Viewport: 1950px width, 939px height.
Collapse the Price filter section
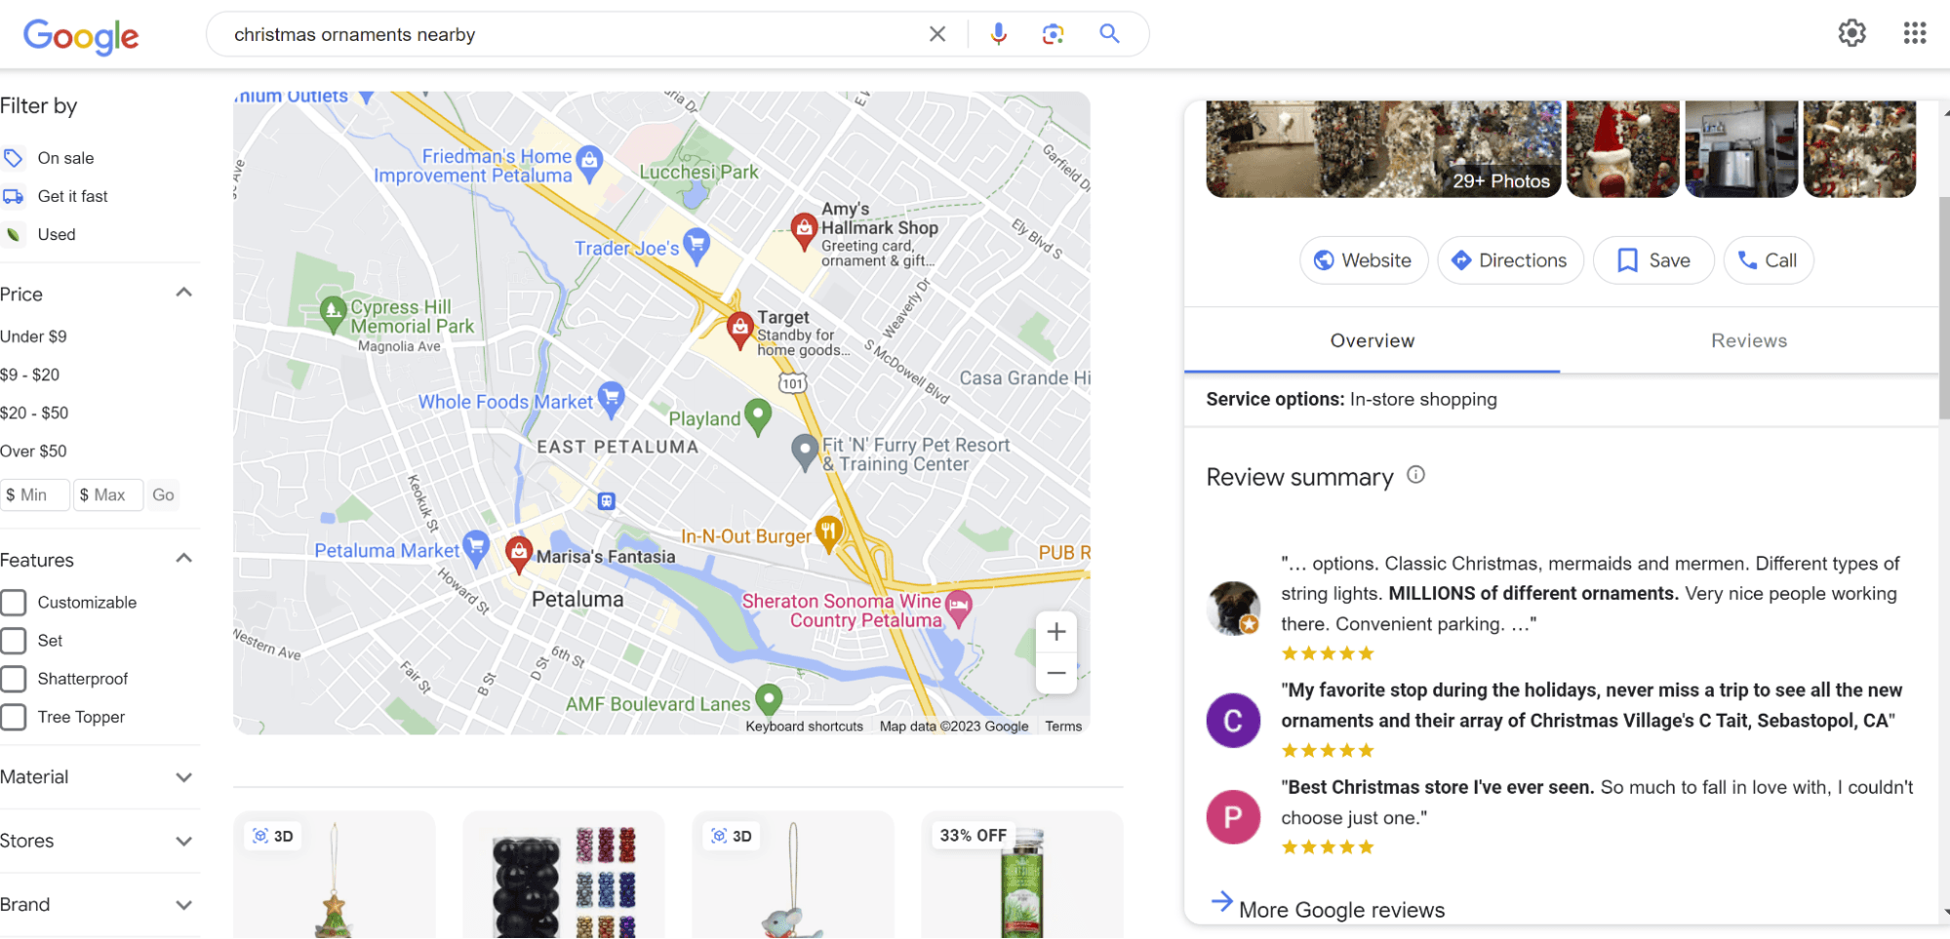click(x=183, y=293)
